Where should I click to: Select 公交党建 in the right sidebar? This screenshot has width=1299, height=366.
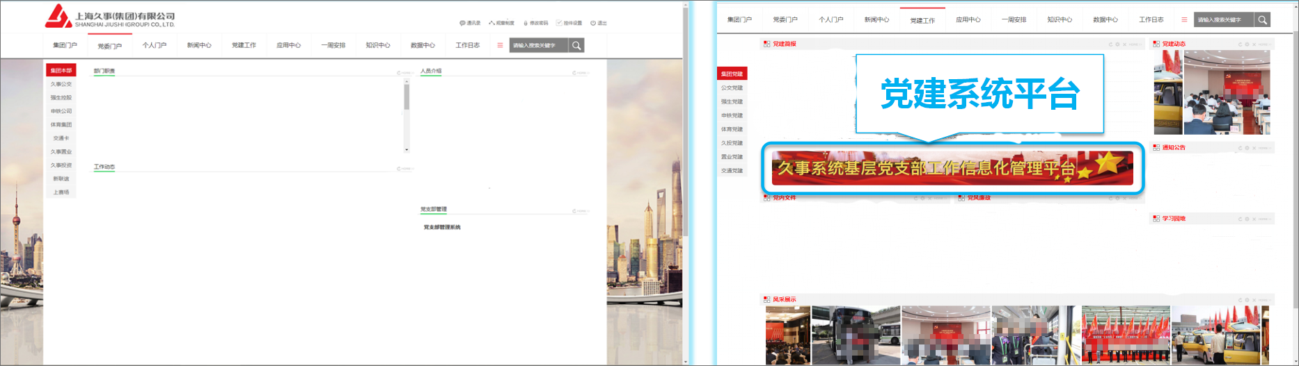coord(732,88)
